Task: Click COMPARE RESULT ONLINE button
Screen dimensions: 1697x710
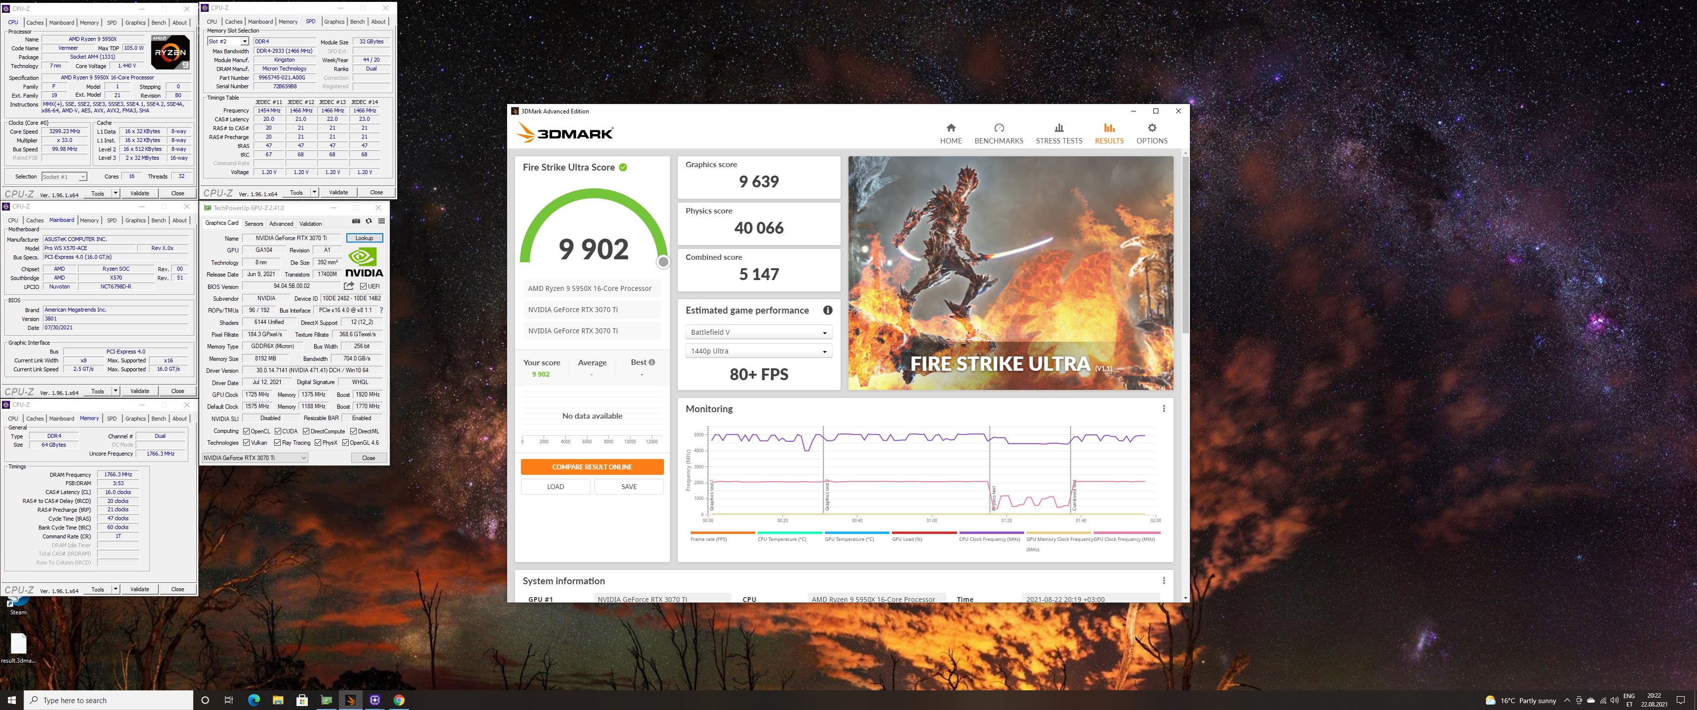Action: [591, 466]
